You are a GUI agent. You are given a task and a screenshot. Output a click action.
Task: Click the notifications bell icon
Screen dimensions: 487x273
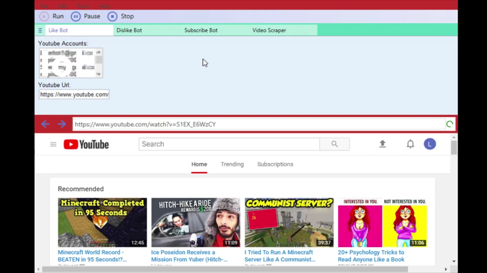[410, 144]
